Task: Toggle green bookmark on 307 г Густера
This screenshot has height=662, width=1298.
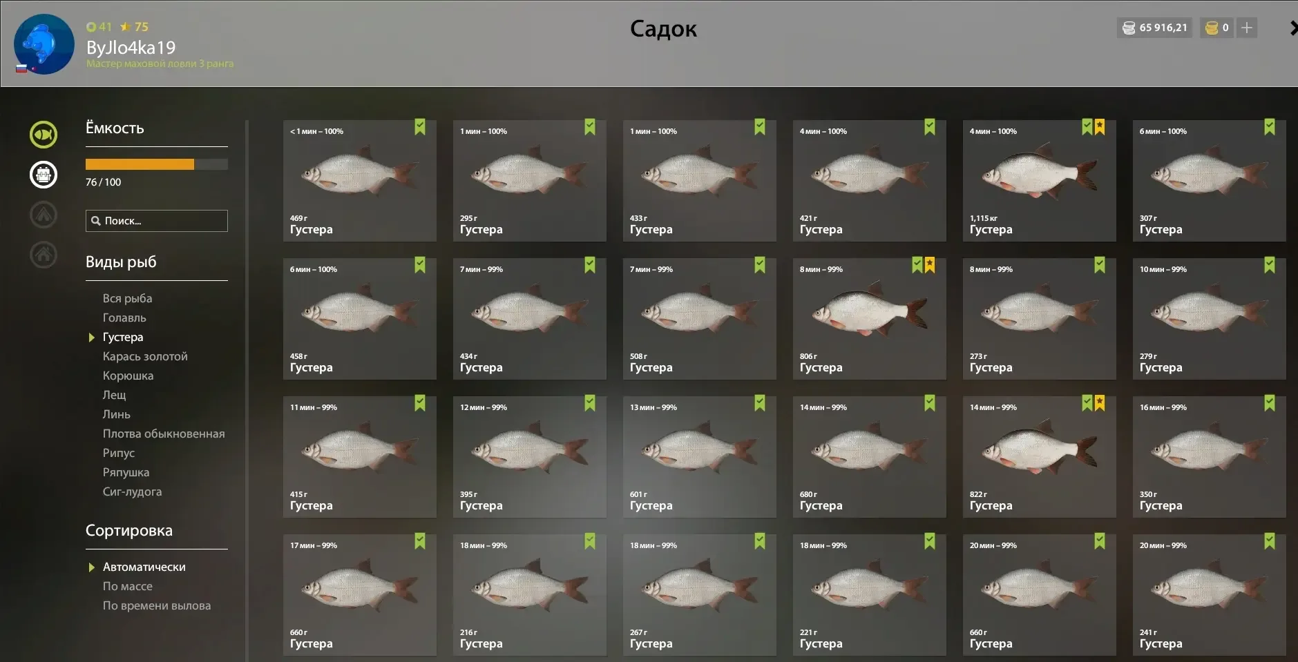Action: pos(1270,127)
